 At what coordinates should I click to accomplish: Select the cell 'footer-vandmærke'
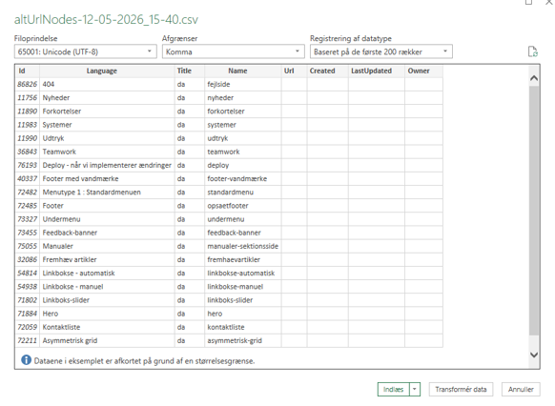pos(243,178)
